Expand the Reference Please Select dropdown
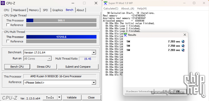 tap(94, 83)
